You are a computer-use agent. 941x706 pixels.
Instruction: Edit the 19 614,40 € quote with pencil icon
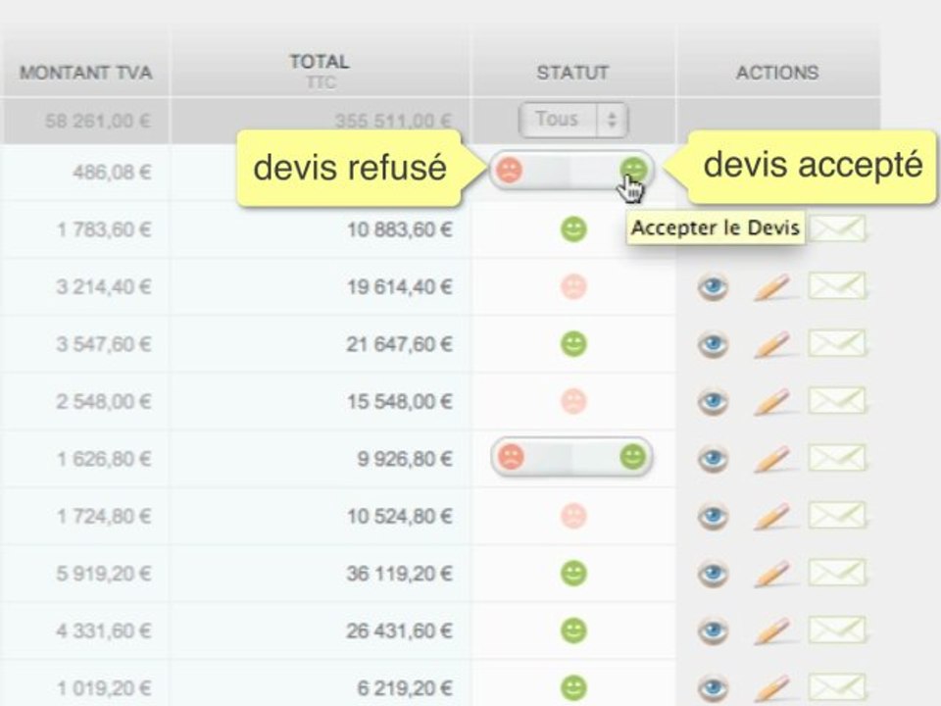773,287
